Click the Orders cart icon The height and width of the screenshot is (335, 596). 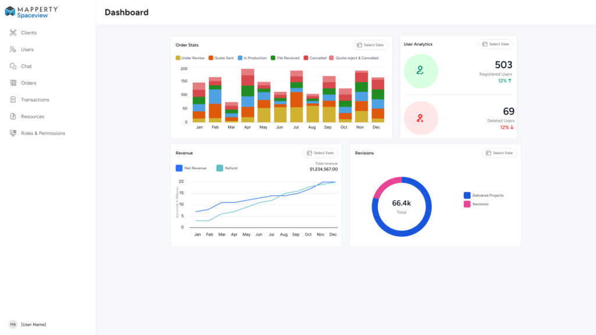13,83
